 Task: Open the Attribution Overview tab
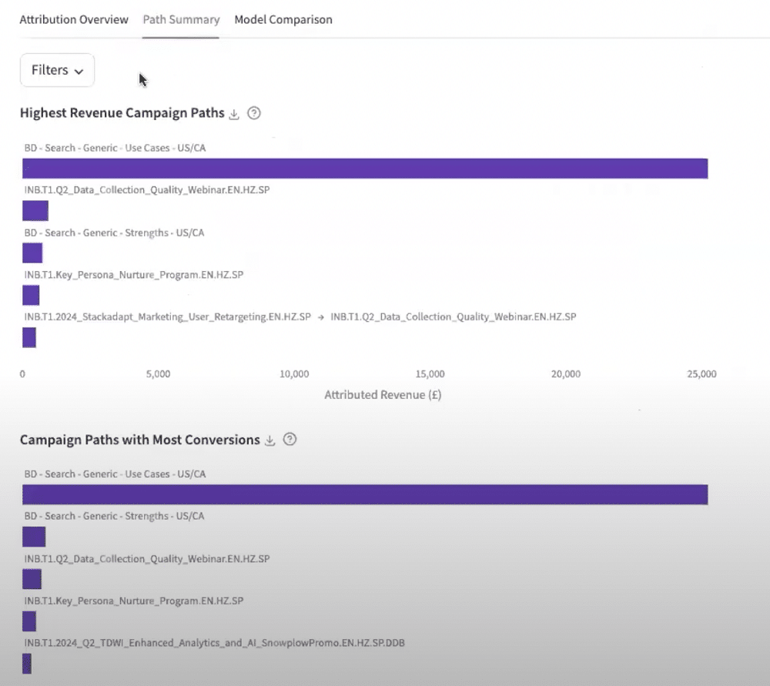coord(74,20)
